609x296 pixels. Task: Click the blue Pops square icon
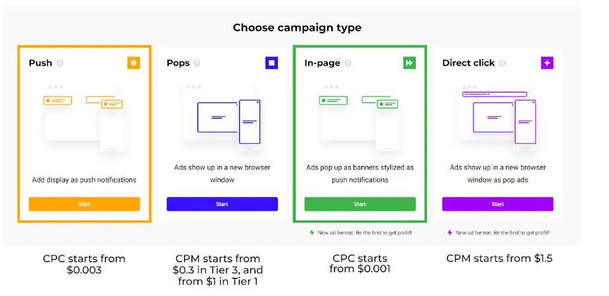tap(271, 63)
